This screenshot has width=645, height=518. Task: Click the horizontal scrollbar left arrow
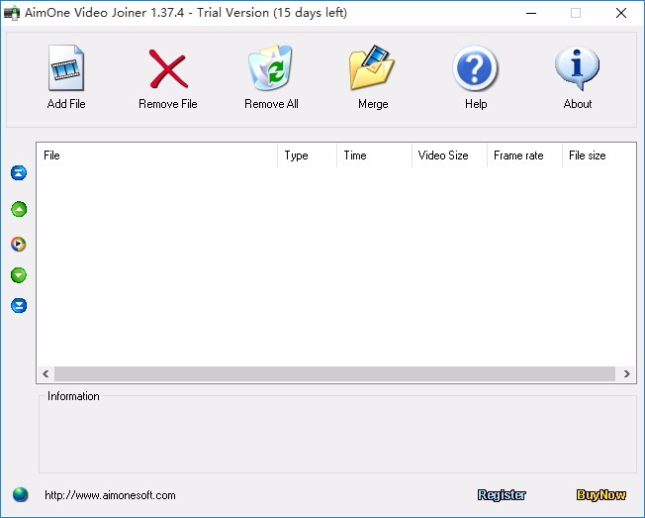[46, 373]
